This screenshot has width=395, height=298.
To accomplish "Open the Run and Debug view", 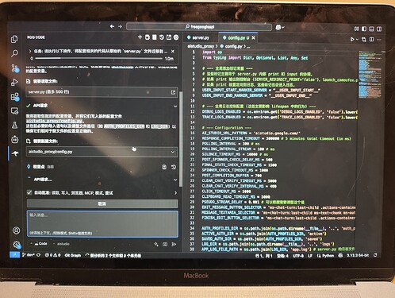I will (x=14, y=83).
